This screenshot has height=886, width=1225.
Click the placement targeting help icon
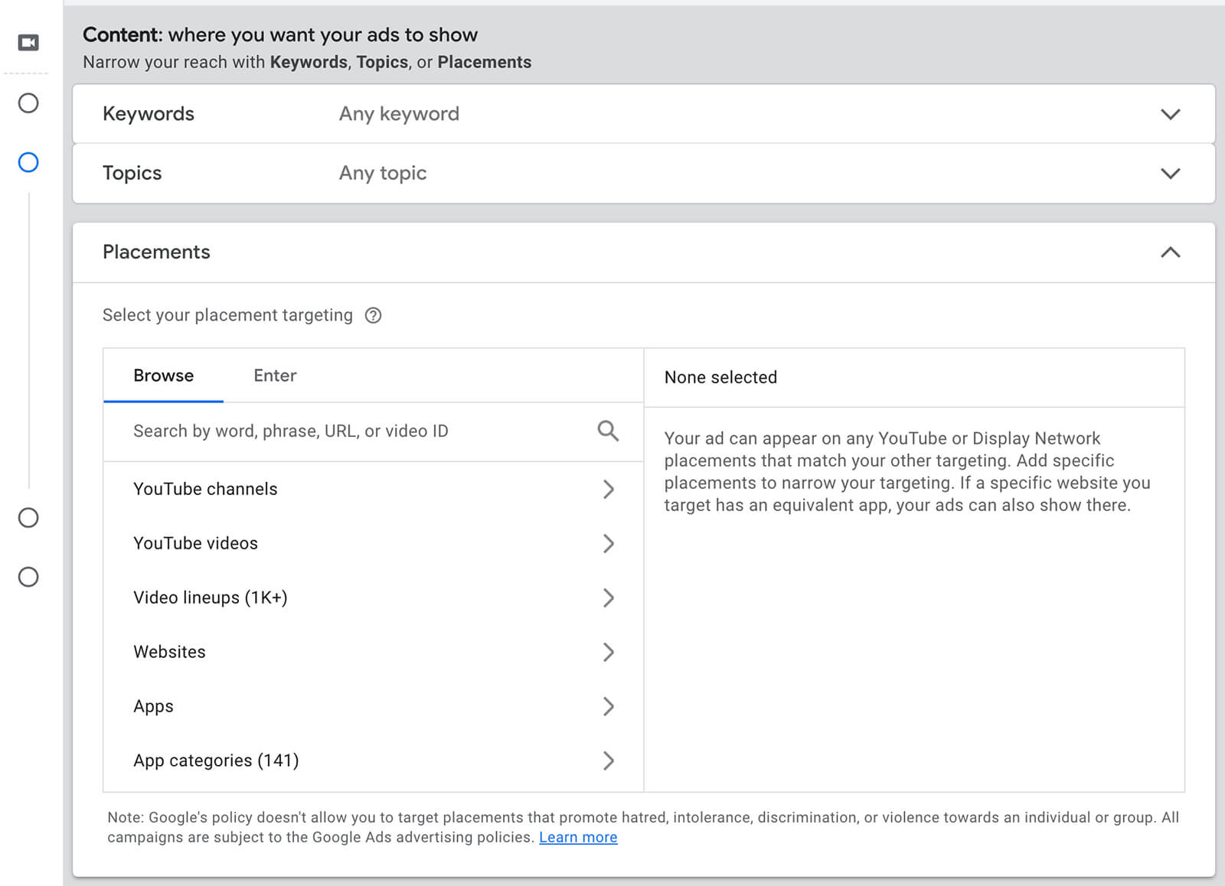tap(373, 315)
